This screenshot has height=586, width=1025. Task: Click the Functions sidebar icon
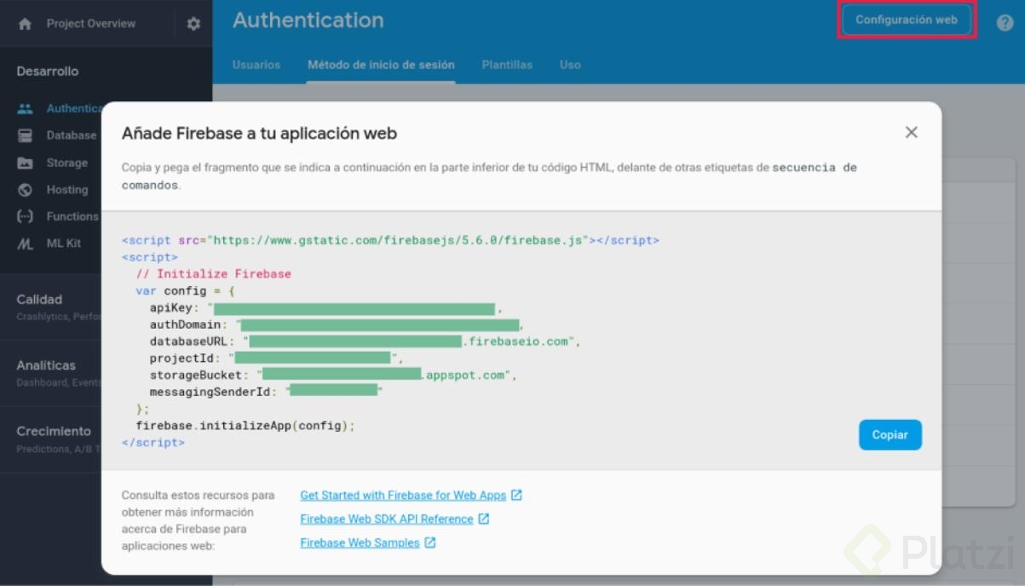[x=25, y=216]
